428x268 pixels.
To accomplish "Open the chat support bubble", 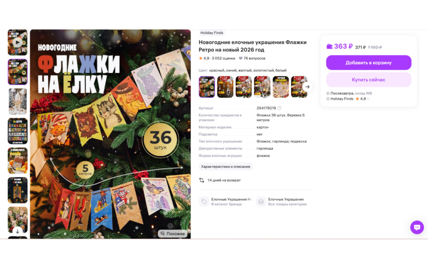I will point(417,227).
